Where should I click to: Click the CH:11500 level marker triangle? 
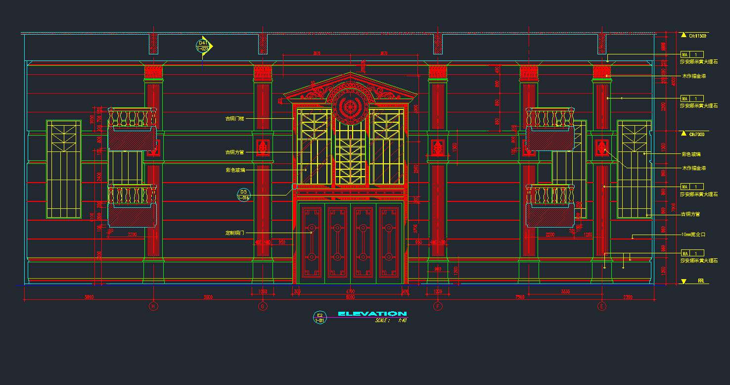point(684,36)
